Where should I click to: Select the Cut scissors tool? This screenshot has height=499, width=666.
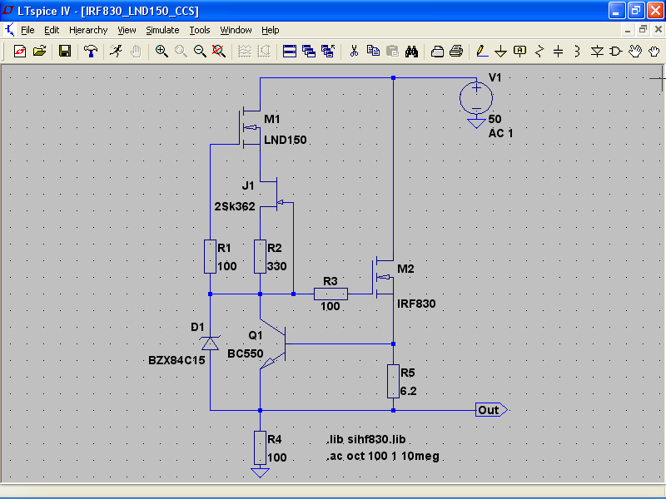click(x=354, y=52)
